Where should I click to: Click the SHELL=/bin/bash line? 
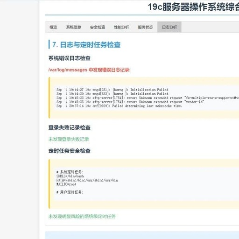coord(70,176)
